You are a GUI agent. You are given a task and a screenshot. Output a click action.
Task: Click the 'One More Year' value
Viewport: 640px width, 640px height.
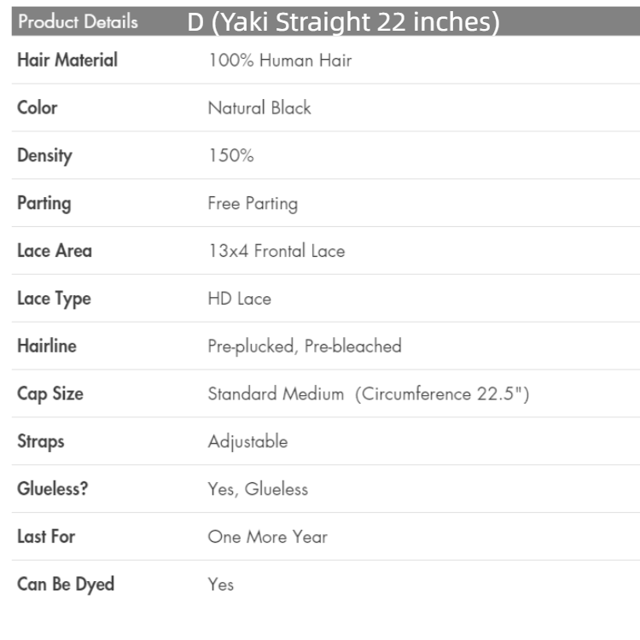point(267,538)
